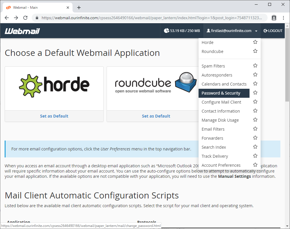Click the page vertical scrollbar thumb
The image size is (290, 229).
tap(287, 65)
